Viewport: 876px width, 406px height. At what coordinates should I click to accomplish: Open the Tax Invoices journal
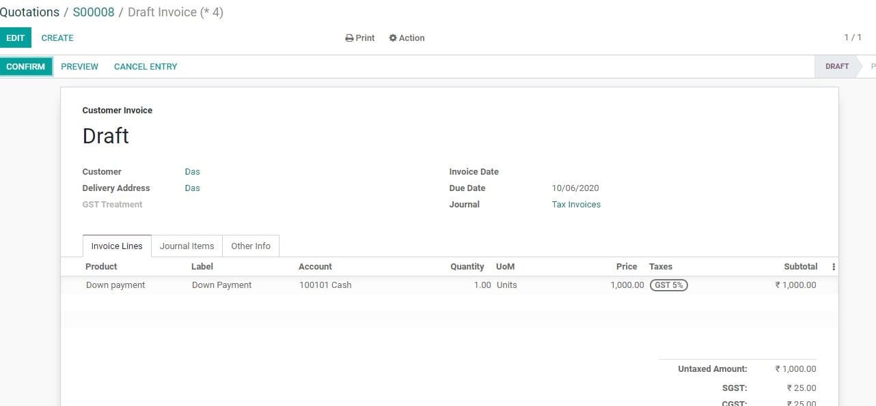(576, 204)
